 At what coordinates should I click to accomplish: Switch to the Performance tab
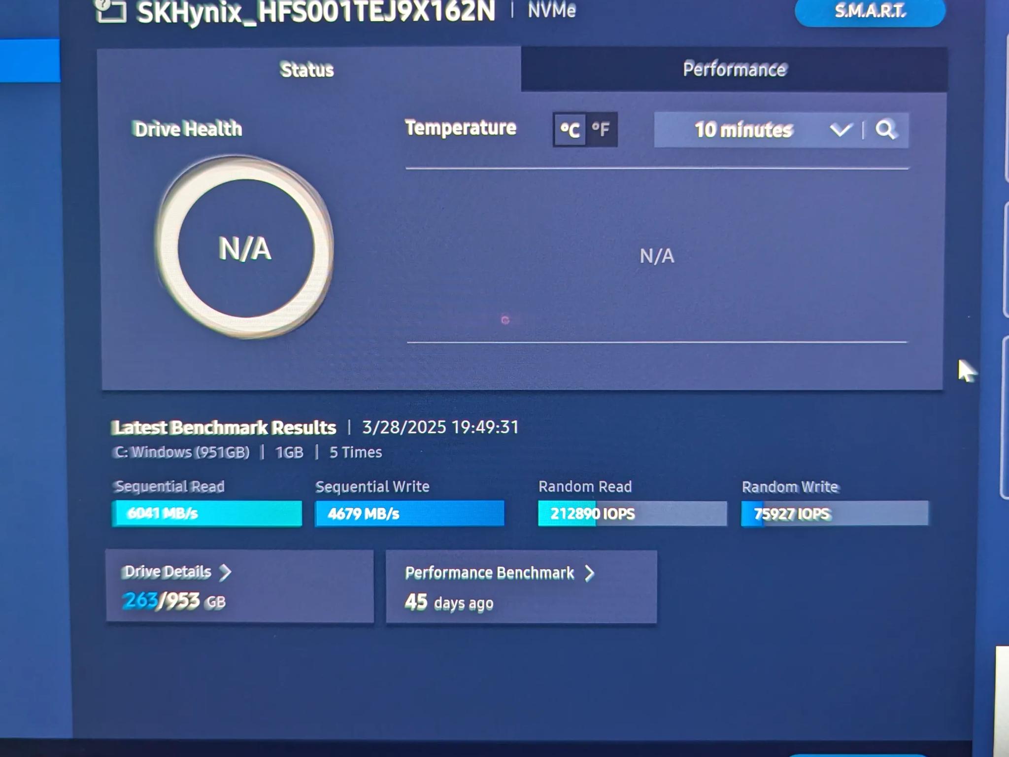tap(734, 69)
